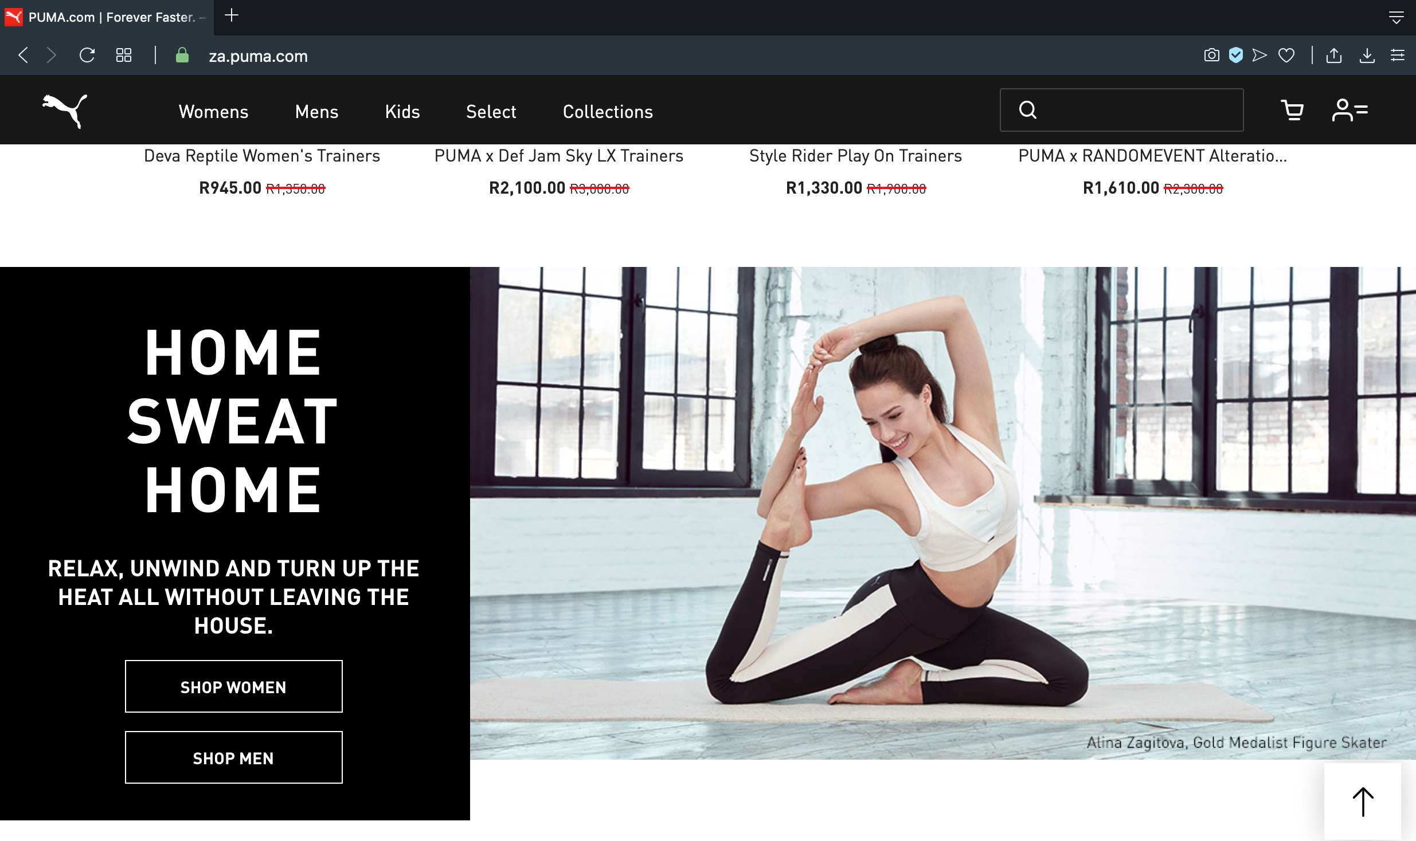Open the user account menu icon
This screenshot has height=841, width=1416.
click(x=1349, y=110)
